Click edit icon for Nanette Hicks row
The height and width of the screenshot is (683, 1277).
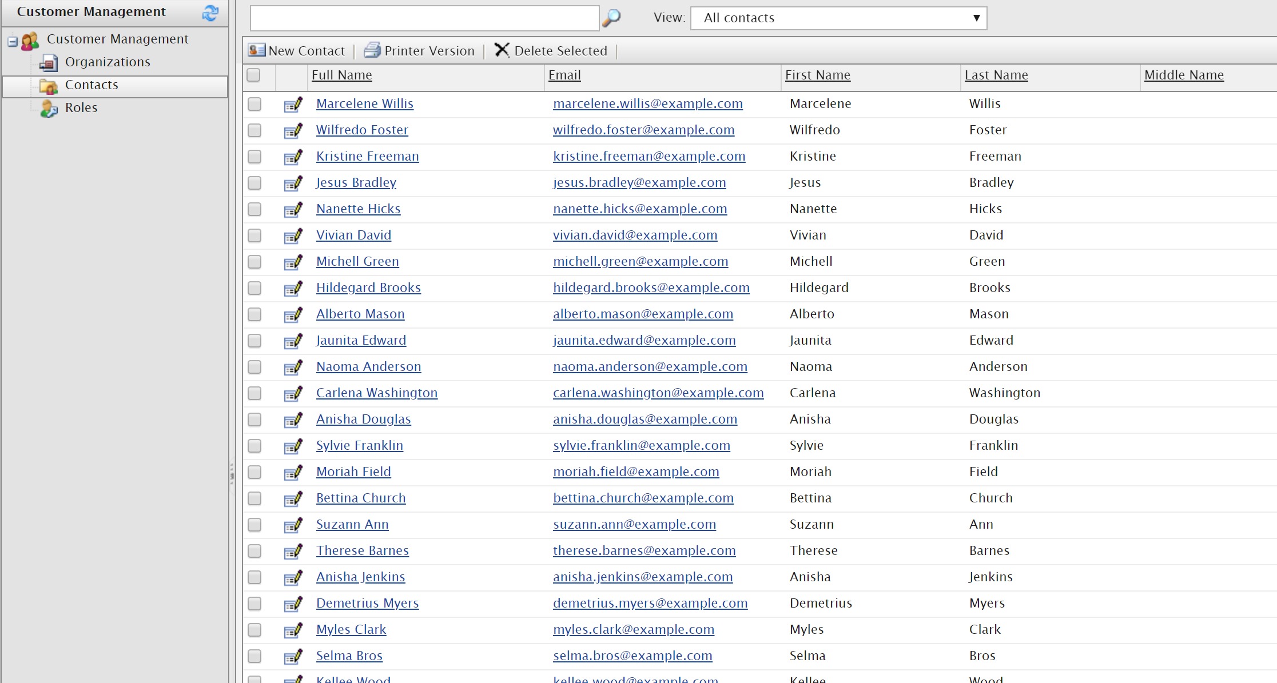[293, 210]
